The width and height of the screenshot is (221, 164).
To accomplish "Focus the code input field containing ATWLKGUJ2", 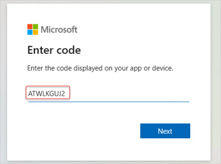I will (109, 94).
